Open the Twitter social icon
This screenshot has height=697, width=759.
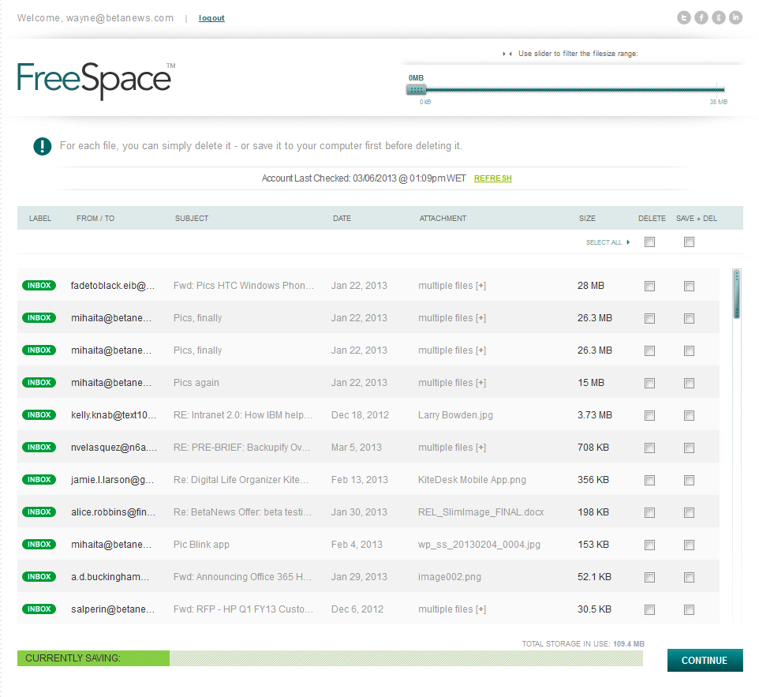683,17
